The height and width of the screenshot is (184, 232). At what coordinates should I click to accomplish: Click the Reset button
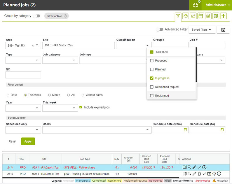[x=13, y=141]
